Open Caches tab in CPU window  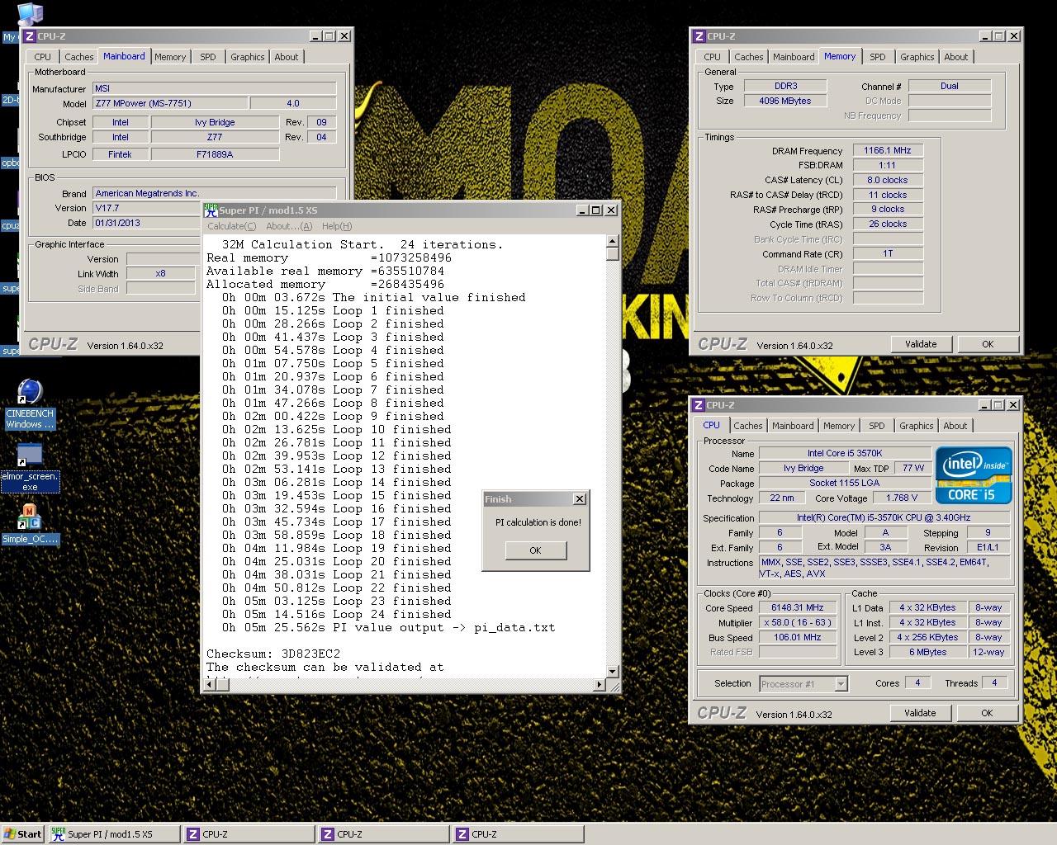748,426
